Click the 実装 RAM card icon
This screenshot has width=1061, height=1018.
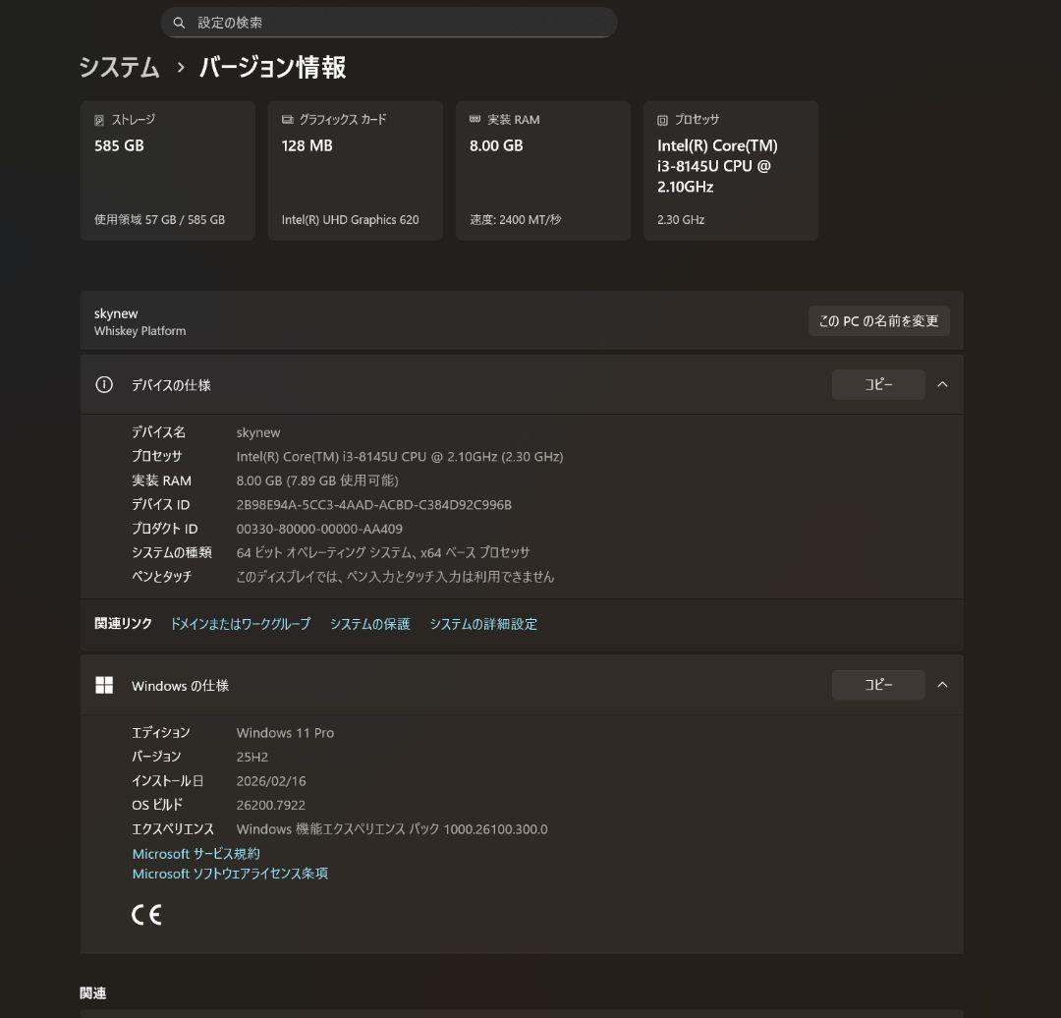[475, 119]
